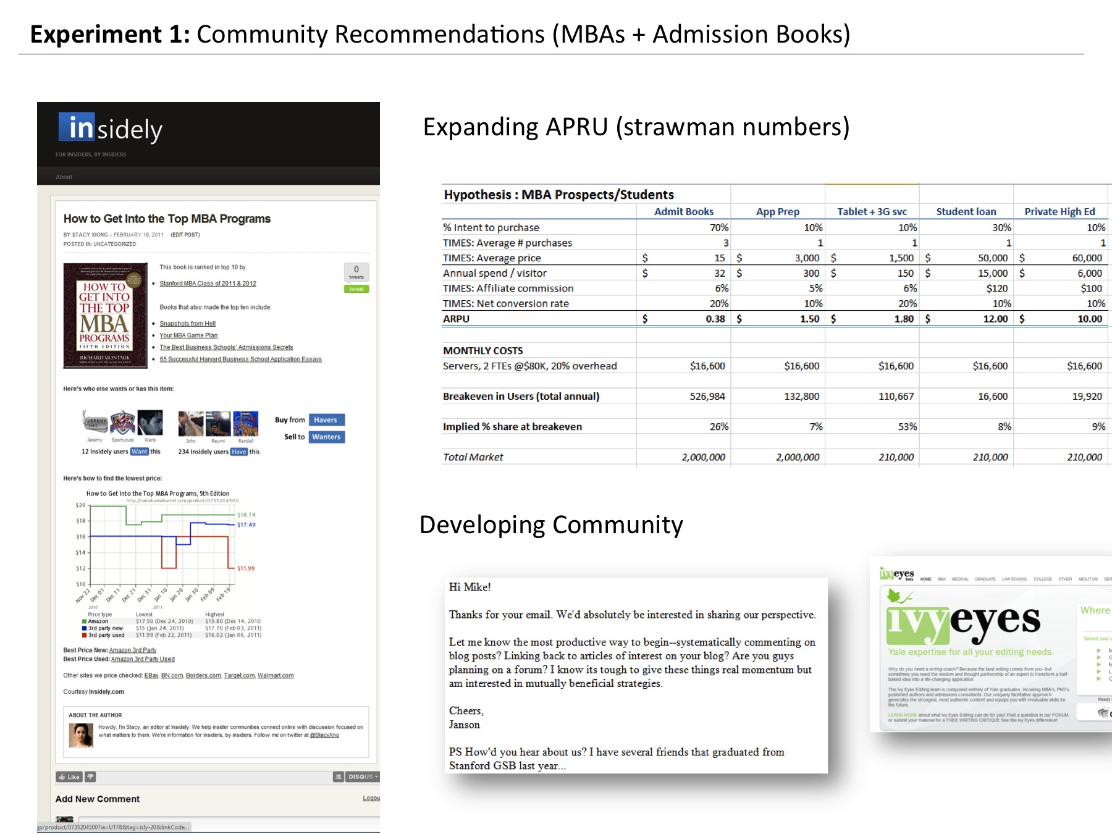The image size is (1112, 834).
Task: Open the Walmart.com price check link
Action: pyautogui.click(x=276, y=675)
